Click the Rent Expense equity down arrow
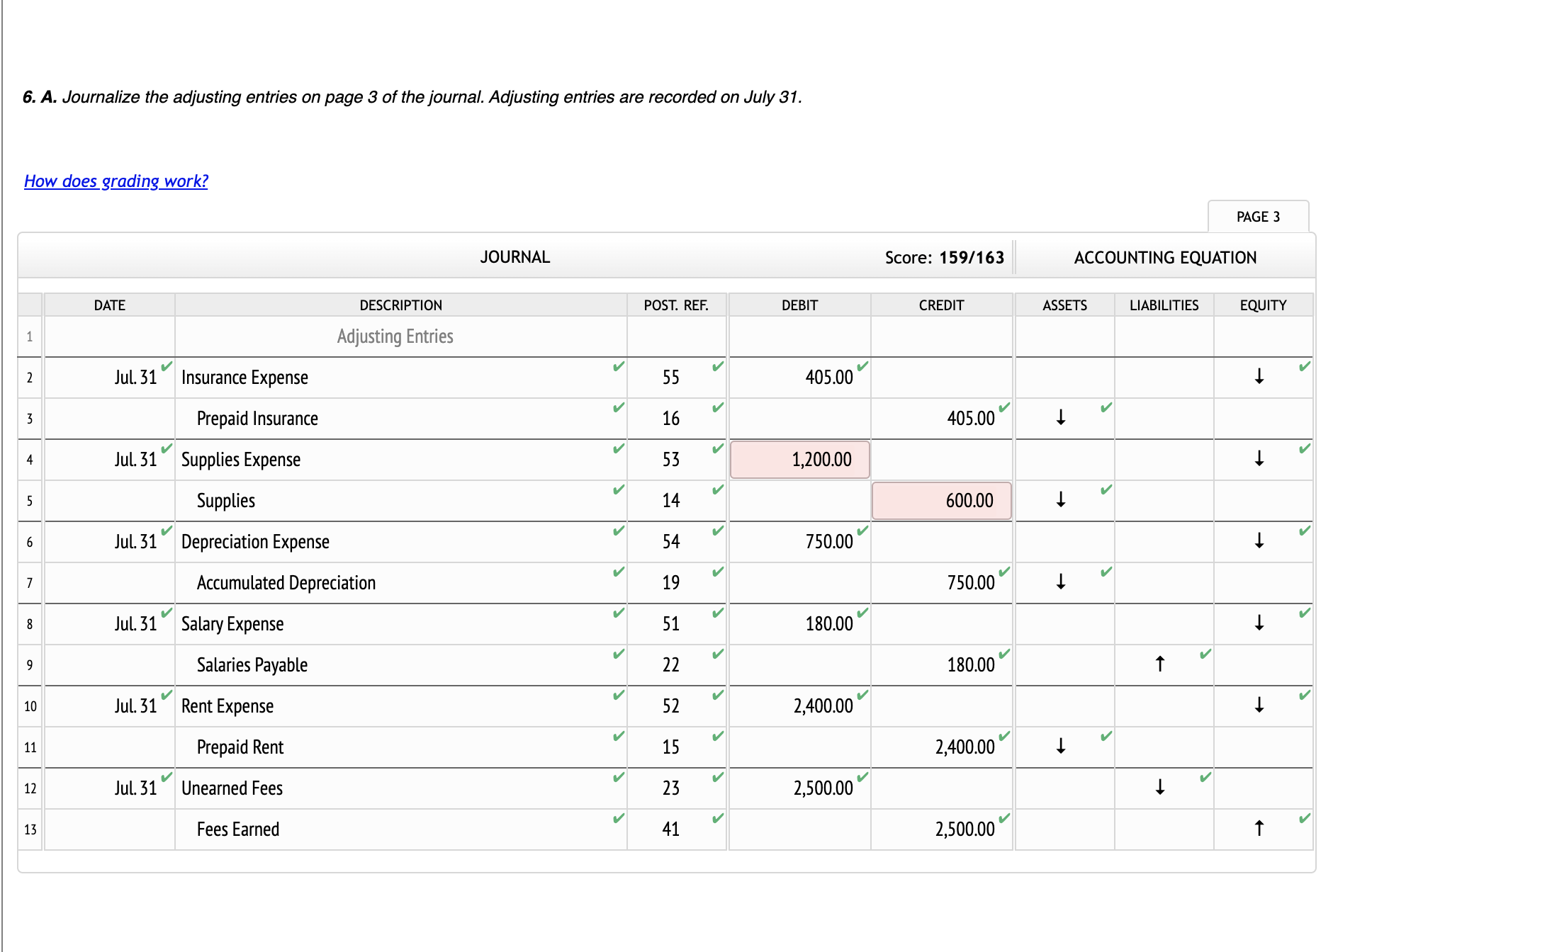Viewport: 1552px width, 952px height. click(x=1259, y=705)
